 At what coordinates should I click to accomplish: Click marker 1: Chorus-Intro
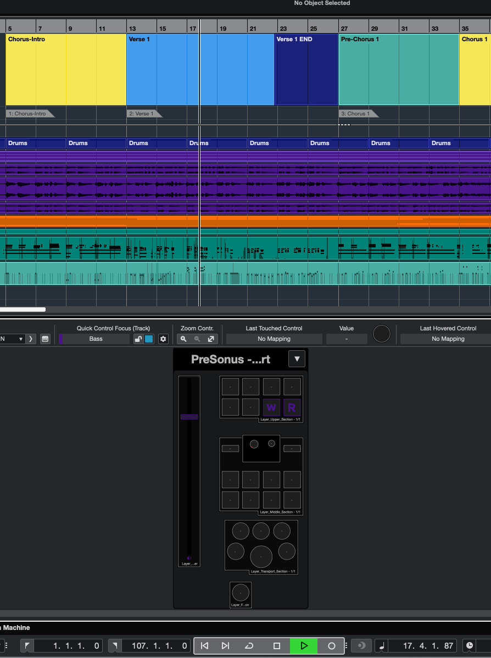(29, 113)
